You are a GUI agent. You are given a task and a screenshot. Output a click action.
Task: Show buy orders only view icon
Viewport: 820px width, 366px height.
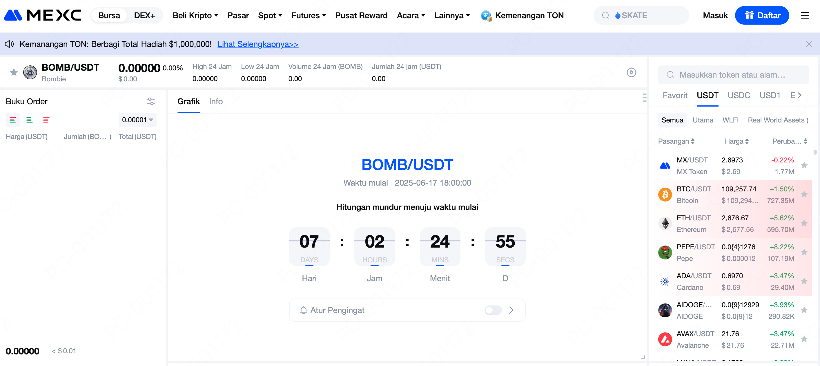(29, 120)
